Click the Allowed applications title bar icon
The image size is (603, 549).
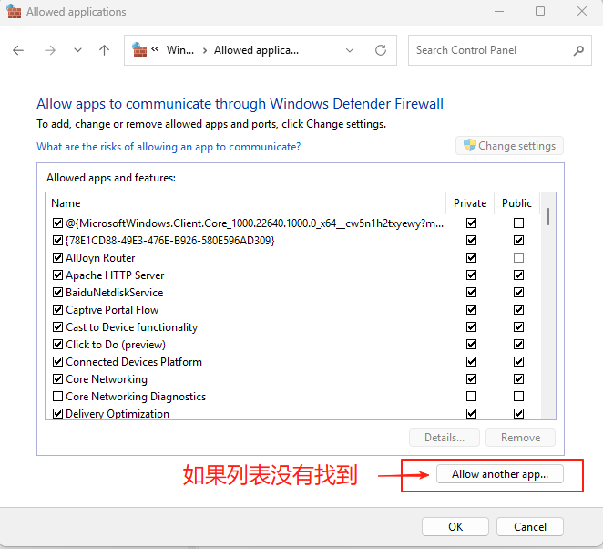(x=14, y=12)
